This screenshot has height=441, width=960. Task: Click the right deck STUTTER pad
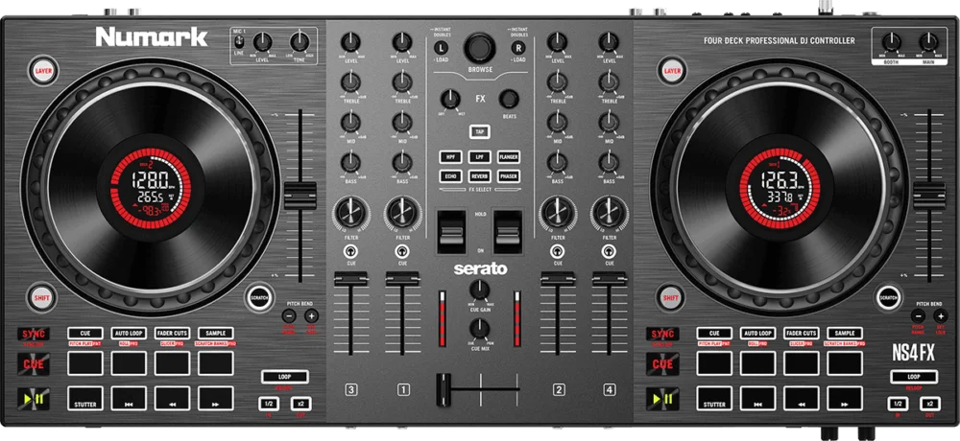(714, 398)
